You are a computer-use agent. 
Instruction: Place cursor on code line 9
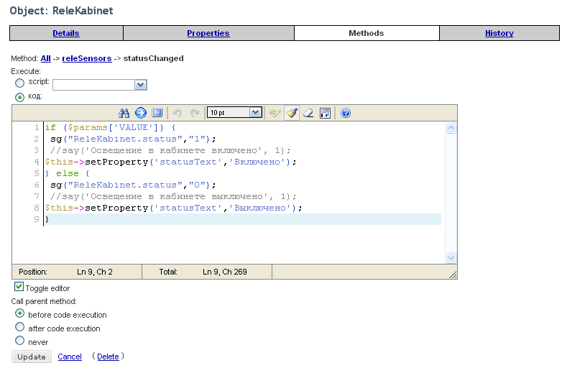pyautogui.click(x=242, y=219)
